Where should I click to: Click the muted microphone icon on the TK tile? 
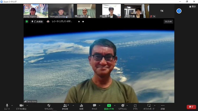pyautogui.click(x=151, y=16)
